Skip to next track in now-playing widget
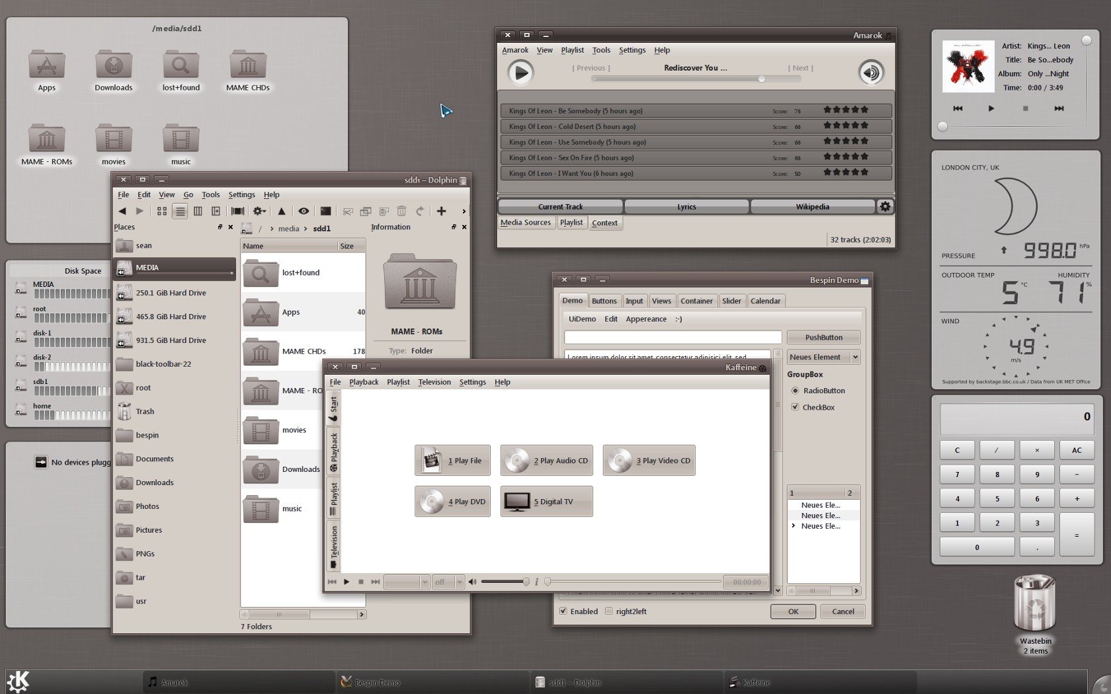The height and width of the screenshot is (694, 1111). pos(1059,108)
